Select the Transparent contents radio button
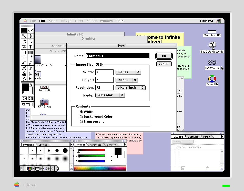The image size is (244, 191). tap(81, 121)
